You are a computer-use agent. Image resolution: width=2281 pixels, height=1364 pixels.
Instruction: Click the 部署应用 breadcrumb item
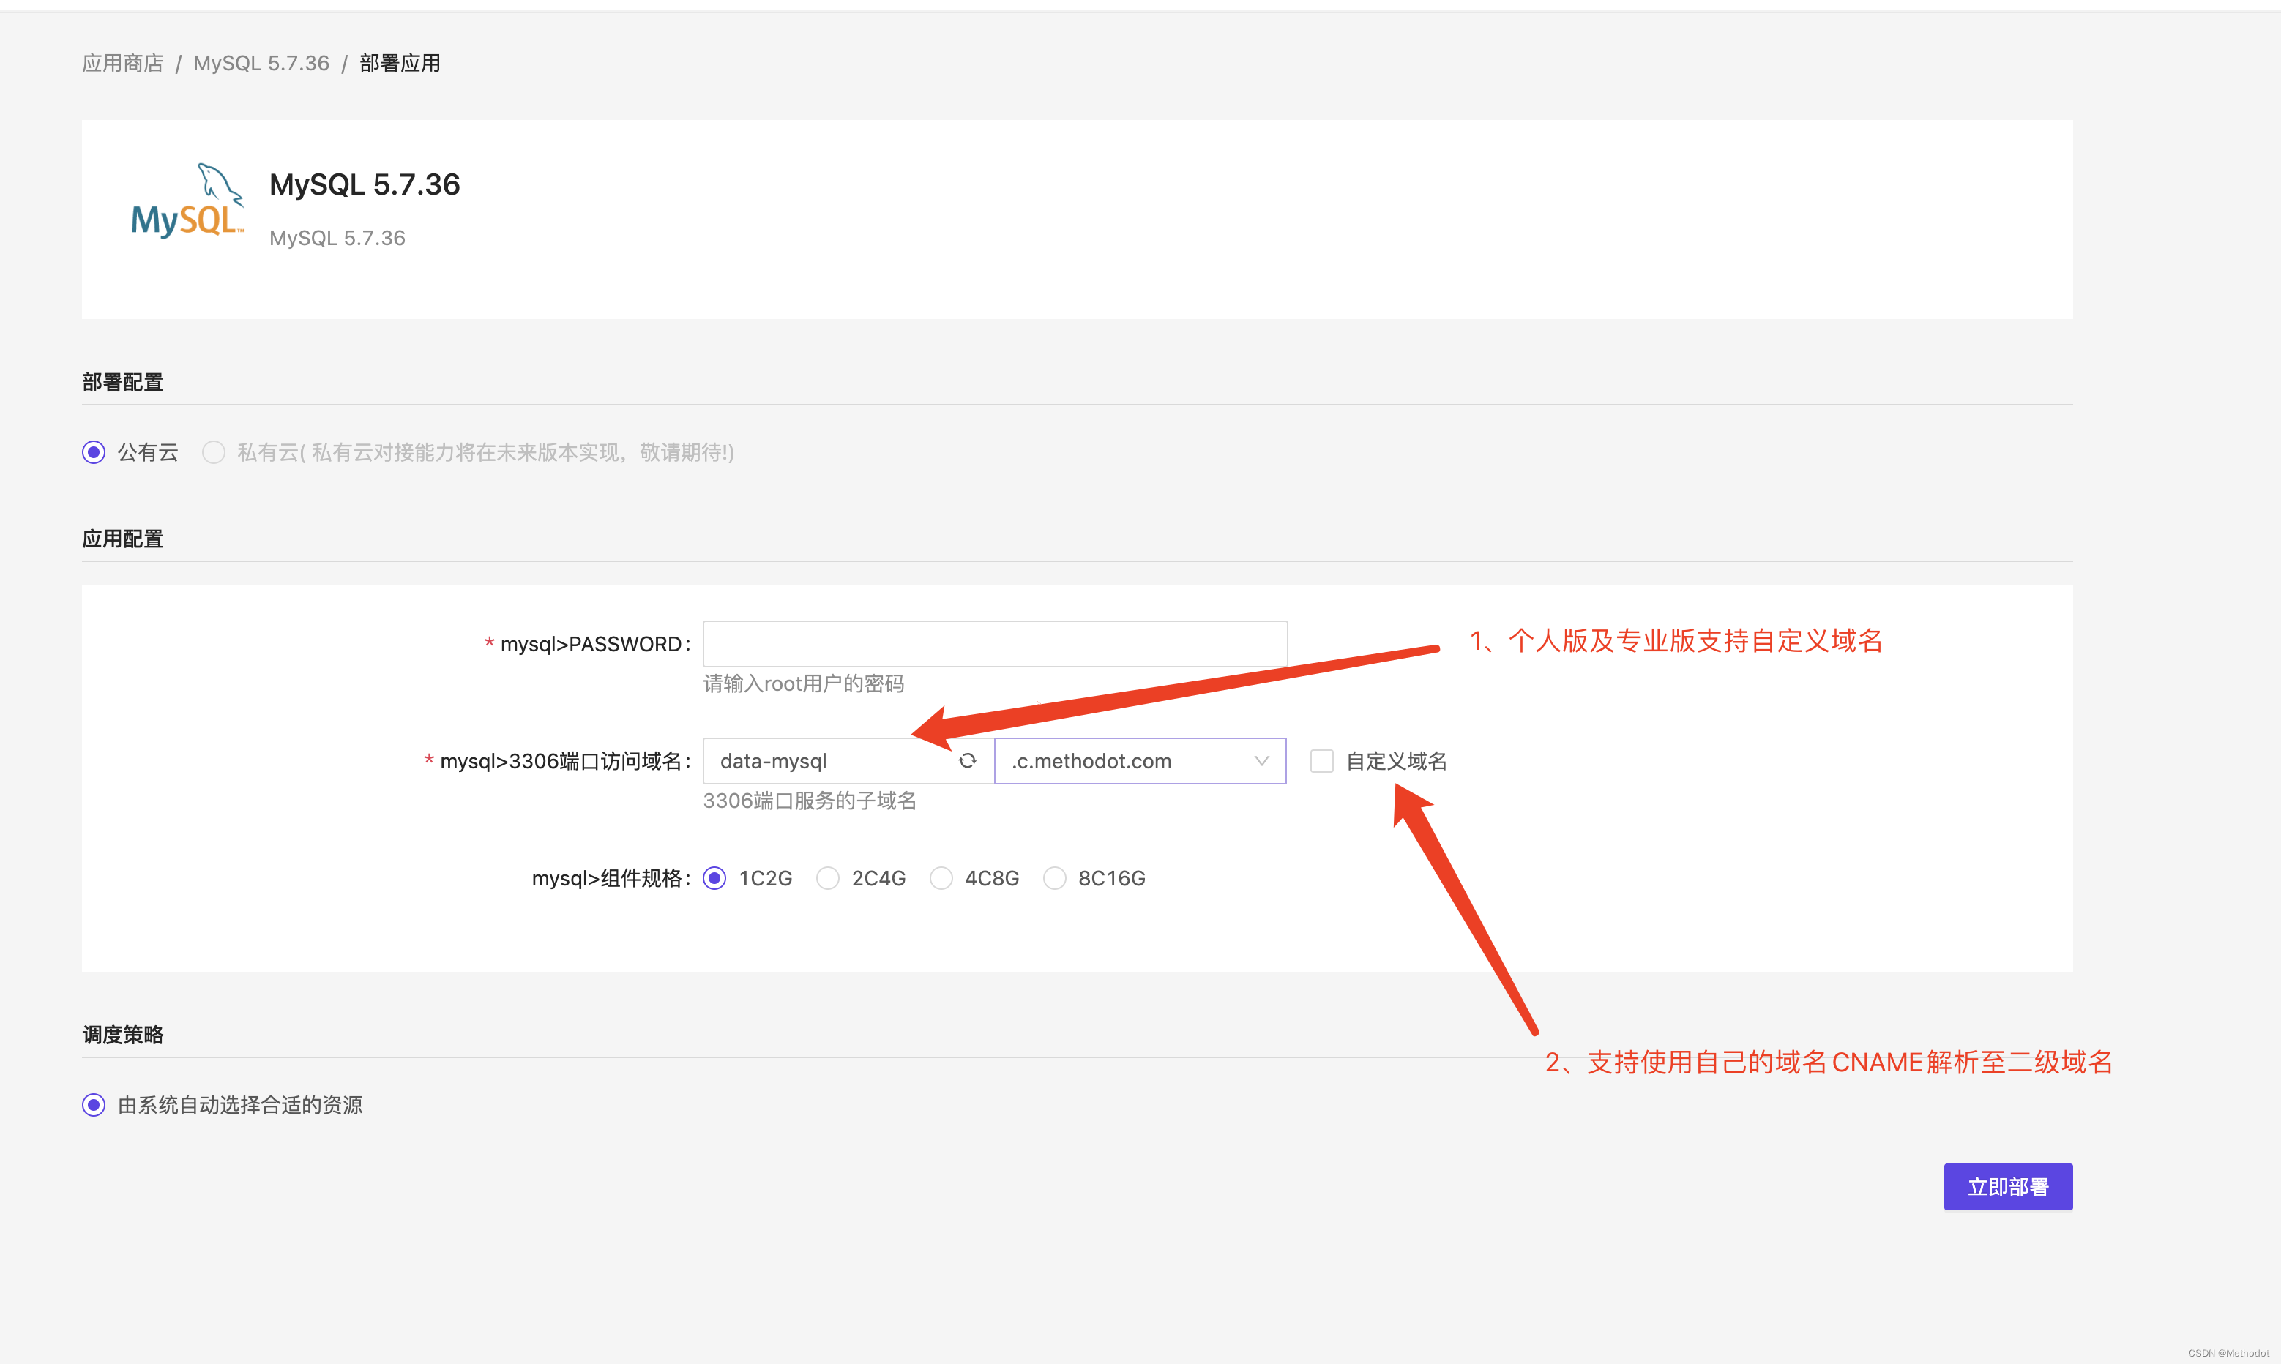click(400, 64)
